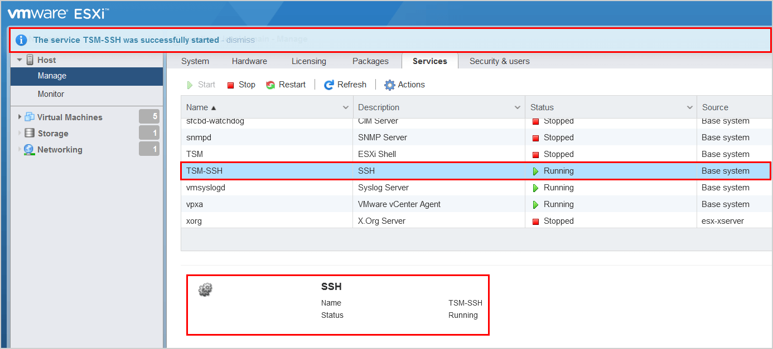Open the Actions gear icon
This screenshot has width=773, height=349.
[390, 85]
